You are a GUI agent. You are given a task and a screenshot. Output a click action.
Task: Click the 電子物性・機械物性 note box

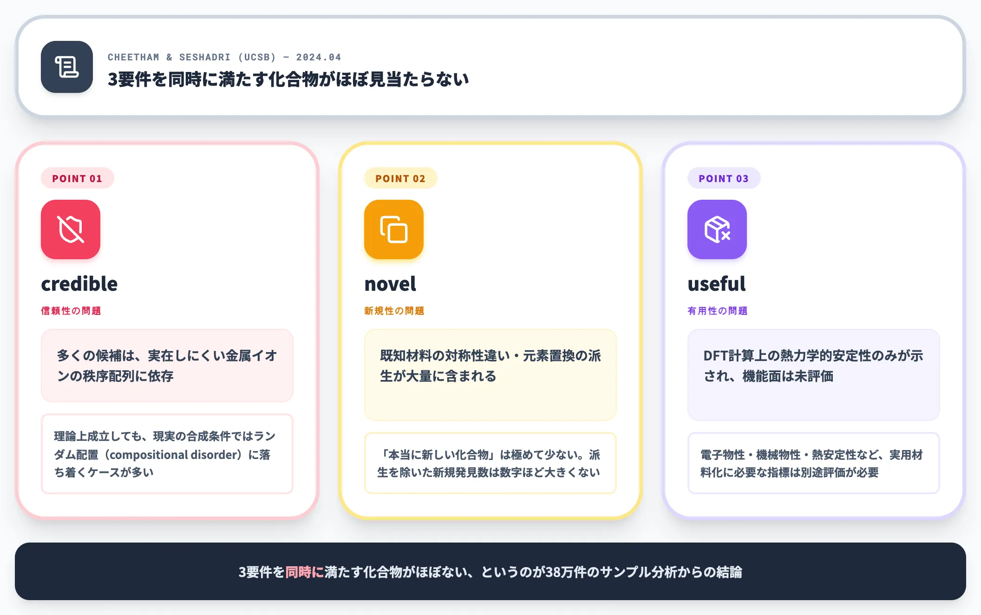[x=814, y=463]
